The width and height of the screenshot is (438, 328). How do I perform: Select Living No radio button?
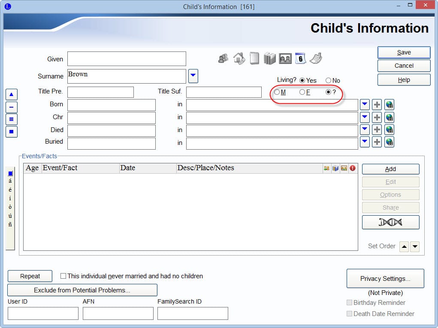coord(328,81)
